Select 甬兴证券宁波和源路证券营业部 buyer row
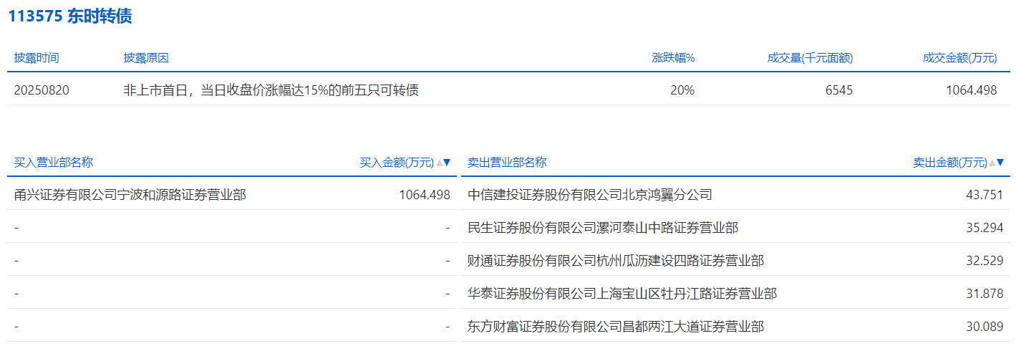The width and height of the screenshot is (1016, 346). click(x=130, y=194)
